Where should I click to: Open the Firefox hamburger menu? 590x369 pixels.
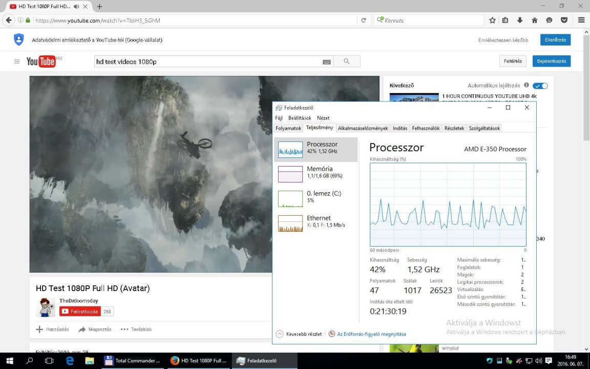[x=581, y=20]
